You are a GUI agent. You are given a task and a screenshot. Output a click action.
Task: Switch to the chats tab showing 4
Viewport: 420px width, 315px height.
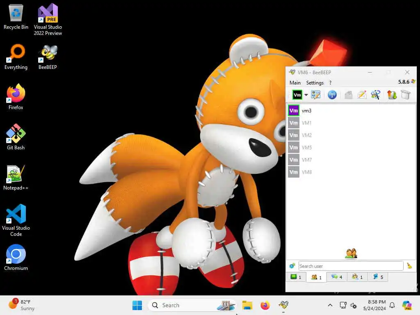[337, 277]
